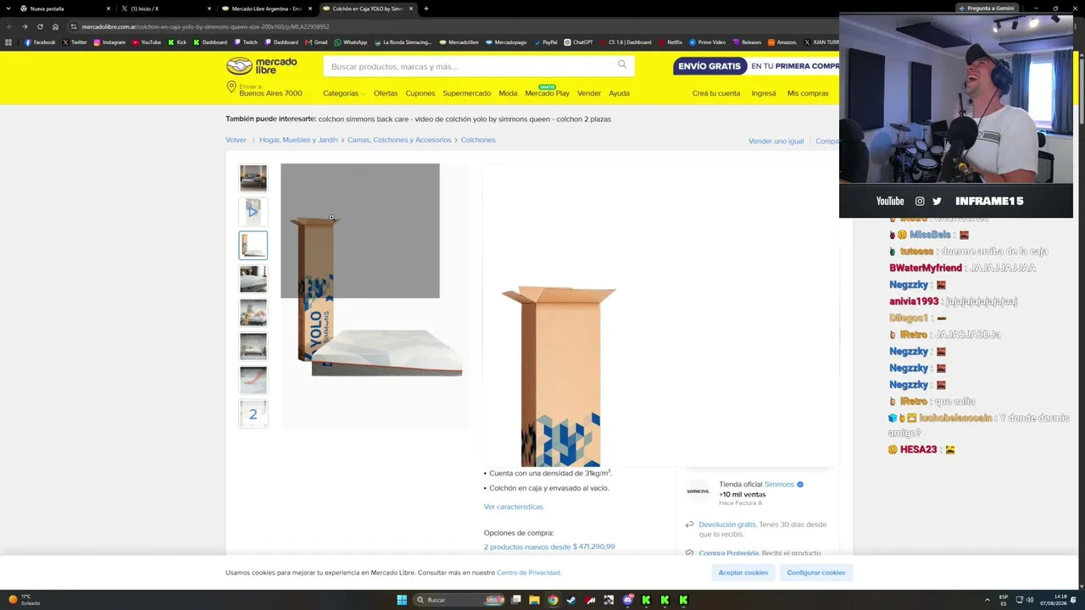Click the browser home icon
Image resolution: width=1085 pixels, height=610 pixels.
[56, 26]
